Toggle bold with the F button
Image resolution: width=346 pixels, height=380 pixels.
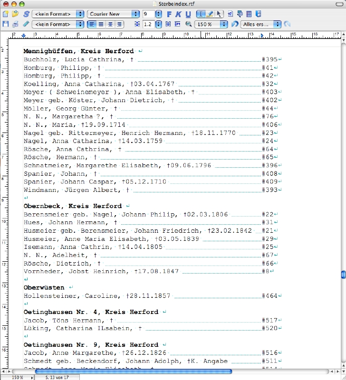169,14
